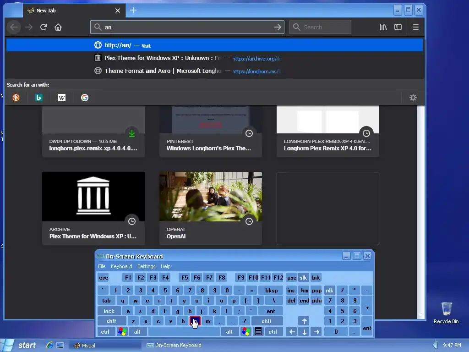Click inside the address bar text field

pos(187,27)
